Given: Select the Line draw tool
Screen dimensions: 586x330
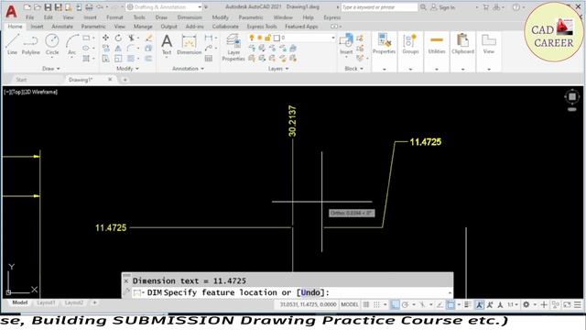Looking at the screenshot, I should pyautogui.click(x=12, y=44).
